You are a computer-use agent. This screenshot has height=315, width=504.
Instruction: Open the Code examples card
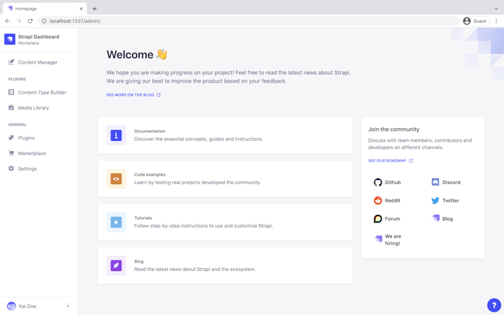[x=225, y=178]
